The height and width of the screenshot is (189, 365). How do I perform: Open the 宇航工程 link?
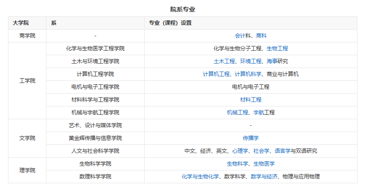coord(264,113)
